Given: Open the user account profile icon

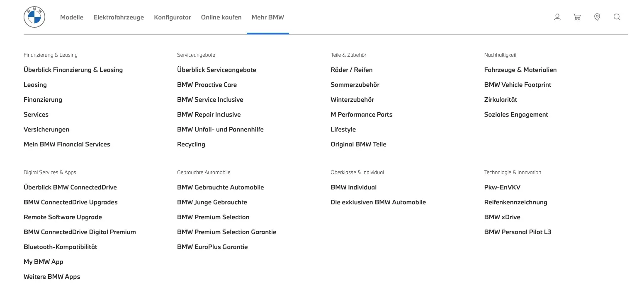Looking at the screenshot, I should click(557, 17).
